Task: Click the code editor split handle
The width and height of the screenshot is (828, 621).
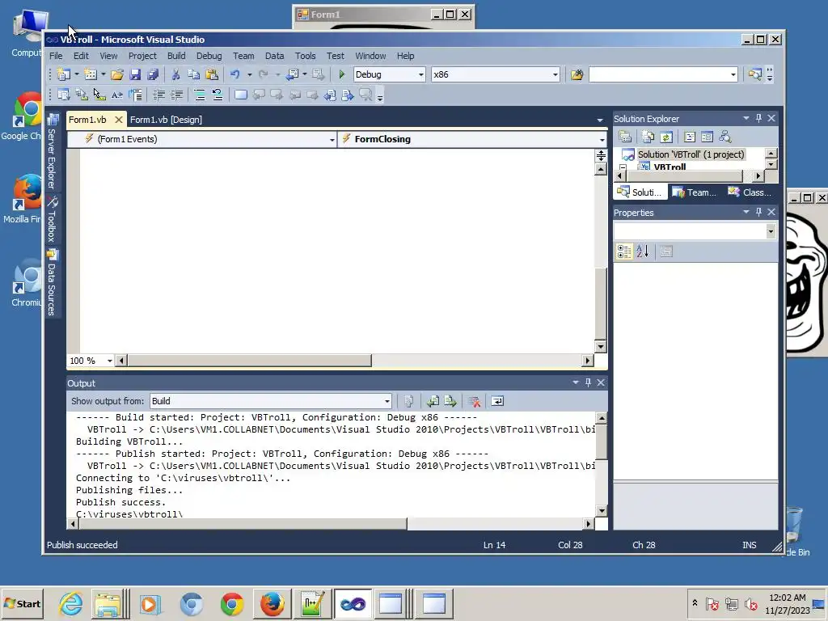Action: [x=601, y=155]
